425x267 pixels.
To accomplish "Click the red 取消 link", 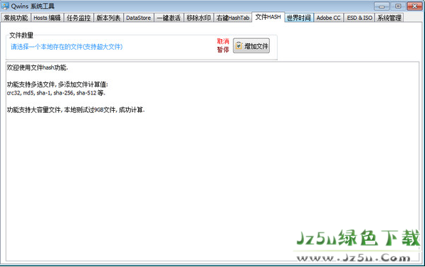I will pyautogui.click(x=223, y=41).
